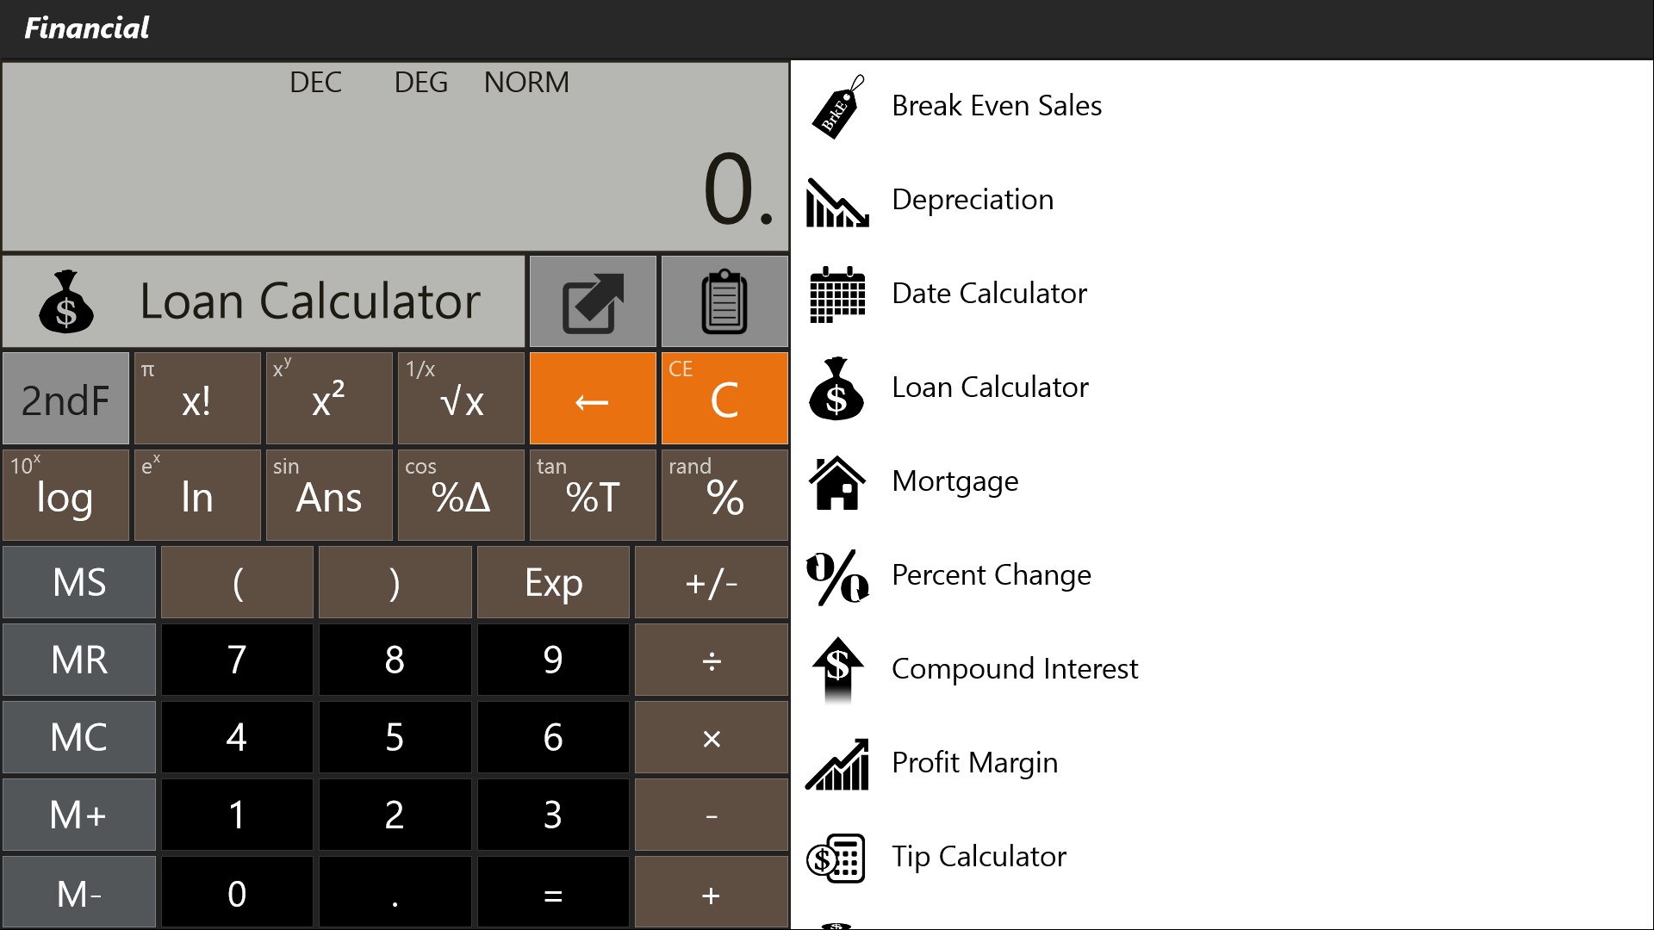Select the Mortgage calculator
This screenshot has width=1654, height=930.
coord(954,480)
